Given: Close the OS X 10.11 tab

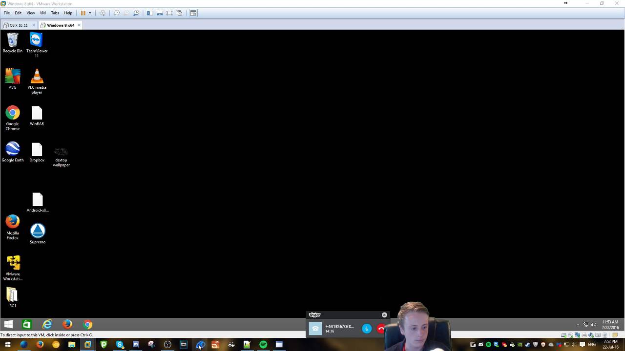Looking at the screenshot, I should pyautogui.click(x=34, y=25).
